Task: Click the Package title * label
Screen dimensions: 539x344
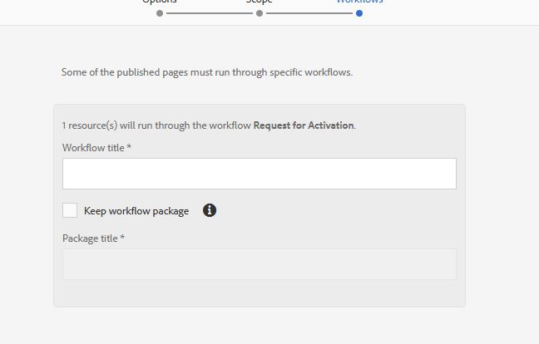Action: [x=91, y=238]
